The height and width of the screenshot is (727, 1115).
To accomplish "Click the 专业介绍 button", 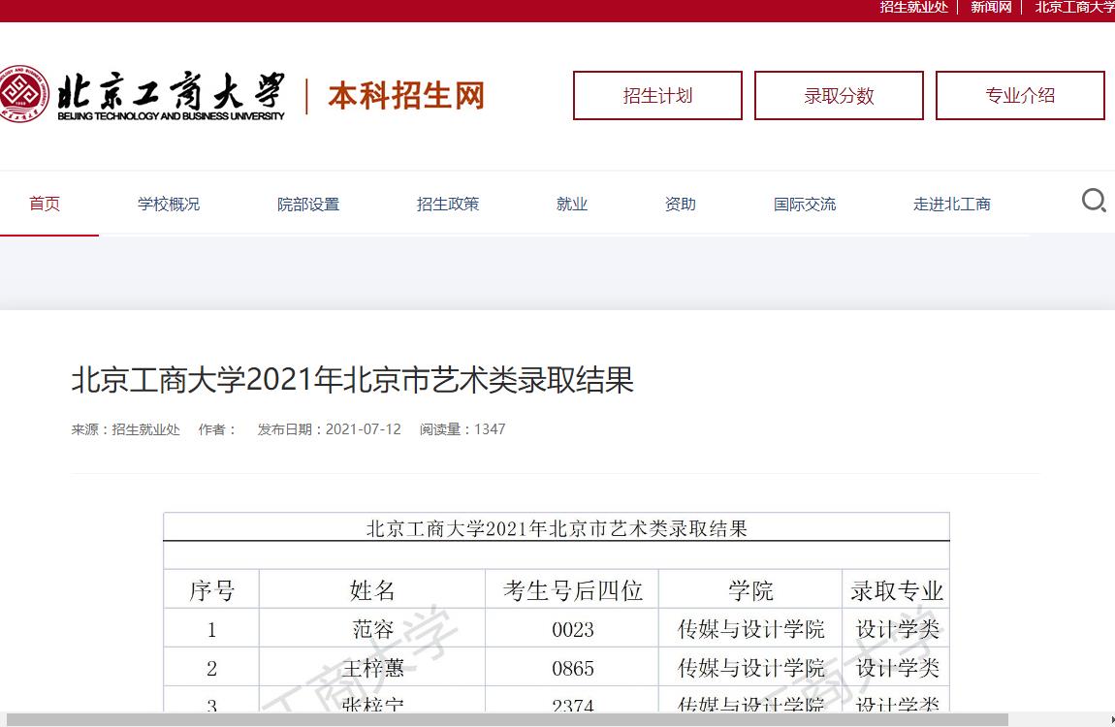I will coord(1020,96).
